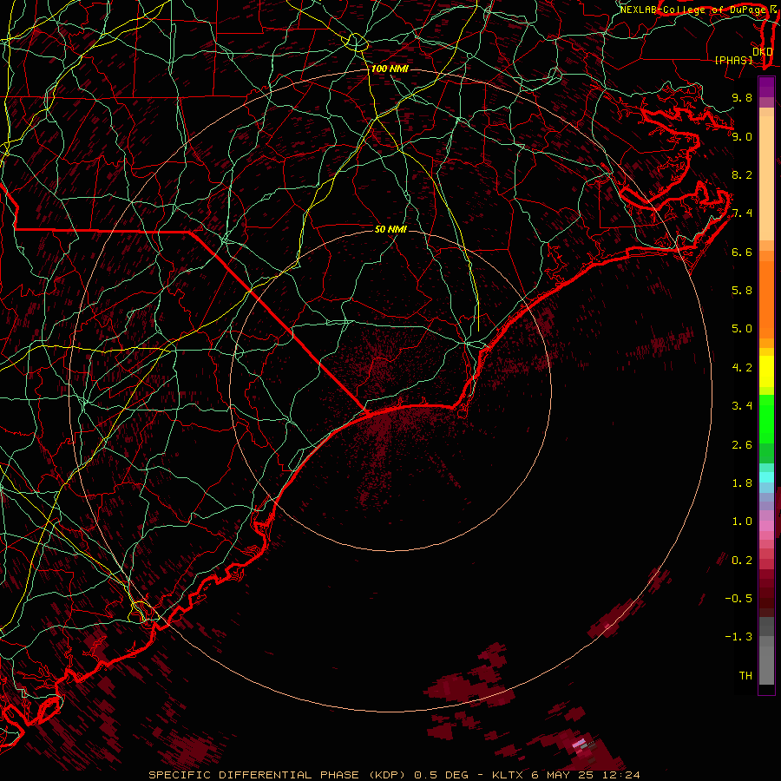Click the -1.3 scale value label
Viewport: 781px width, 781px height.
[738, 637]
